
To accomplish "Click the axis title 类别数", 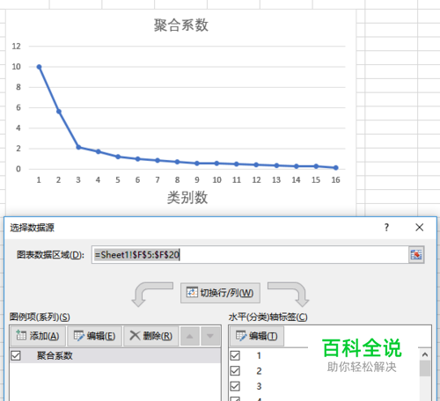I will click(x=187, y=197).
